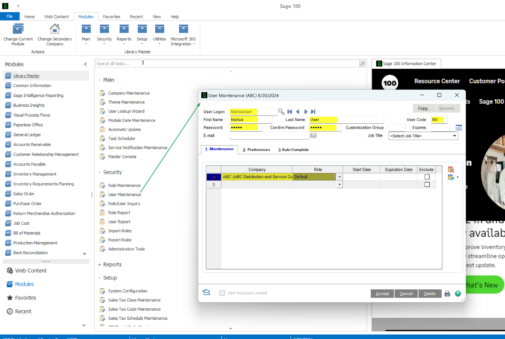Expand module list overflow arrow near Bank Reconciliation
The image size is (505, 339).
pyautogui.click(x=85, y=254)
